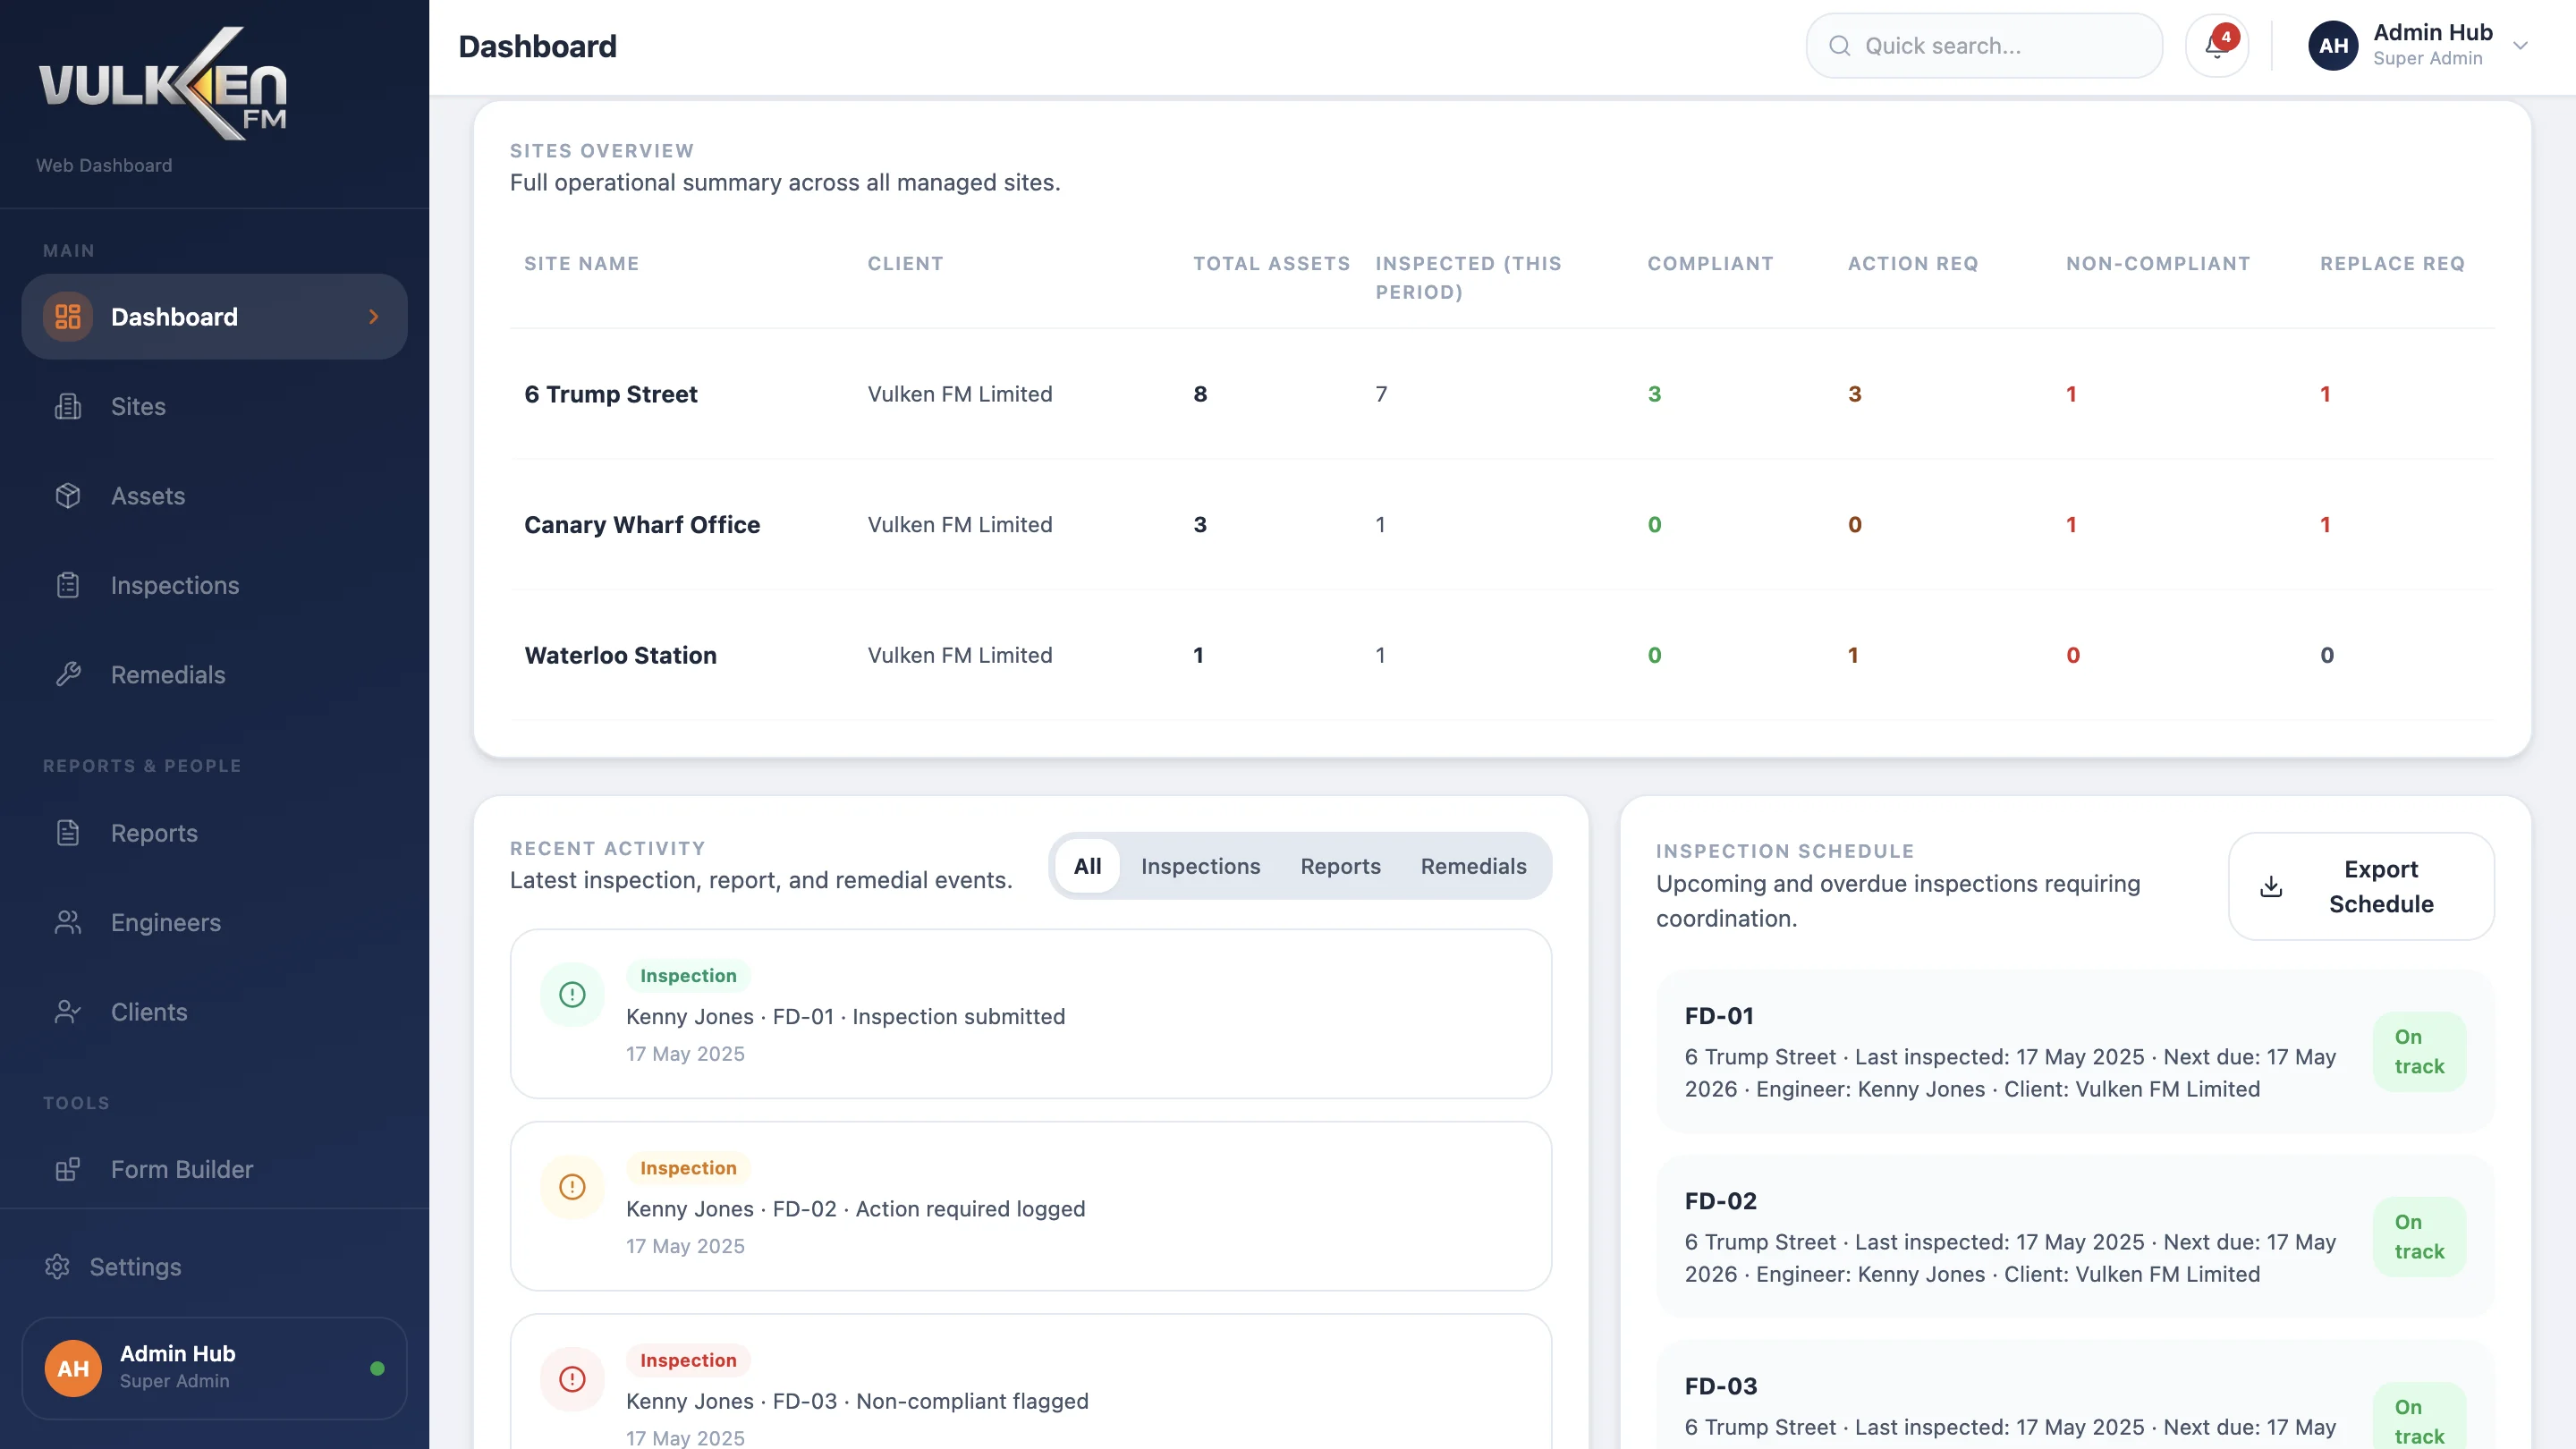Select the Remedials wrench icon
The height and width of the screenshot is (1449, 2576).
(67, 674)
